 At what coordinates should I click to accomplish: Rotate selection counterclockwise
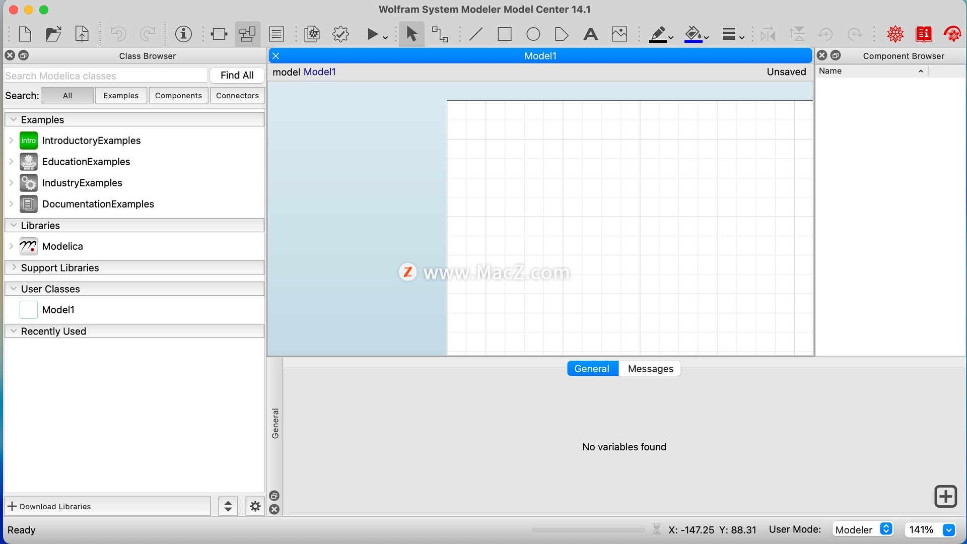point(825,34)
